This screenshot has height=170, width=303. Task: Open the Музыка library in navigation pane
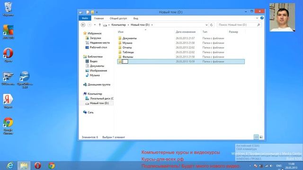click(x=95, y=75)
